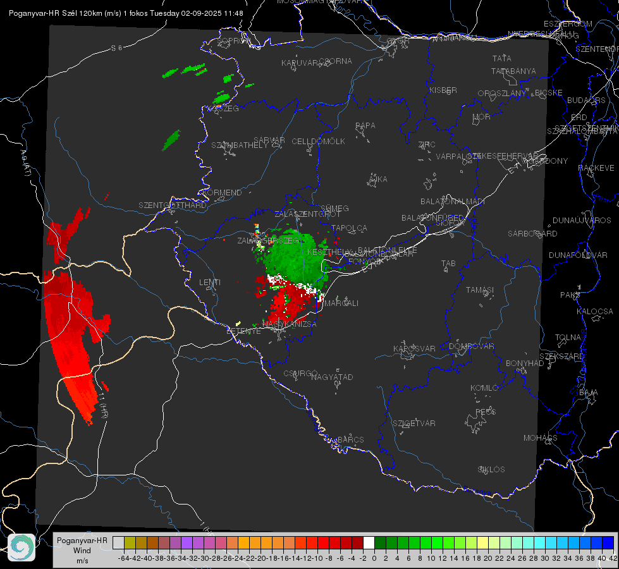The height and width of the screenshot is (569, 619).
Task: Select the SIKLÓS city label
Action: 491,470
